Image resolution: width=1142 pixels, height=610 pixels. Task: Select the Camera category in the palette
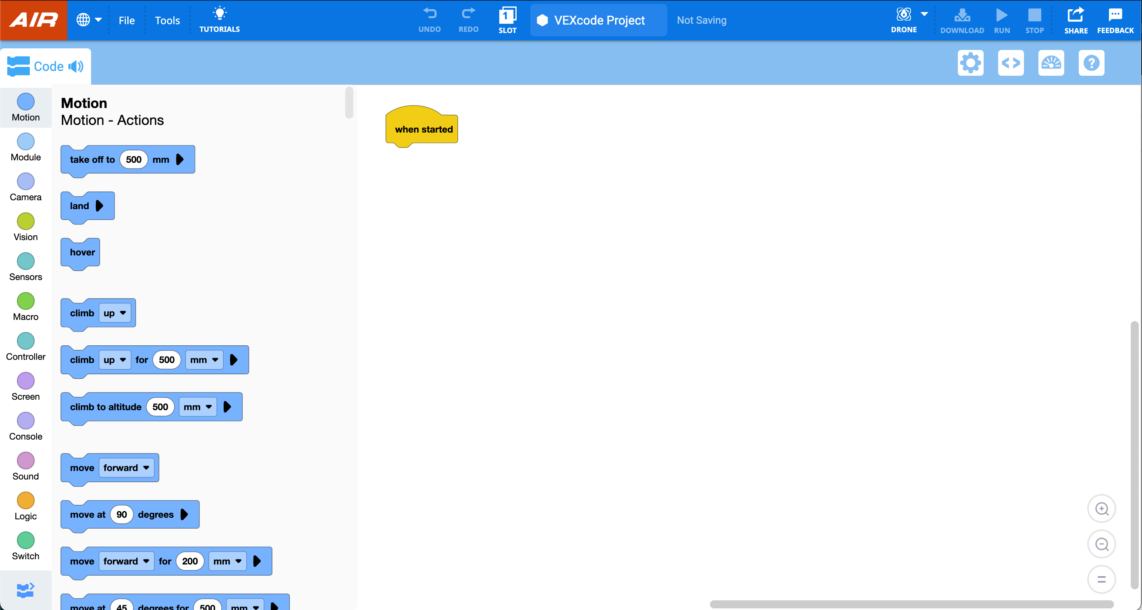(25, 182)
